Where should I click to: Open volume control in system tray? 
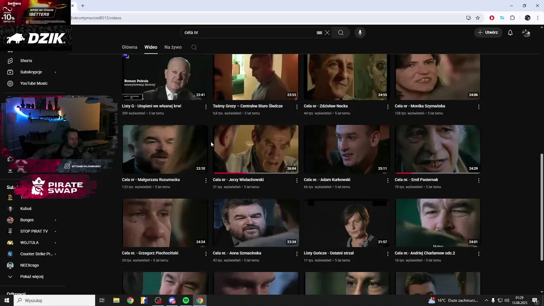click(507, 300)
